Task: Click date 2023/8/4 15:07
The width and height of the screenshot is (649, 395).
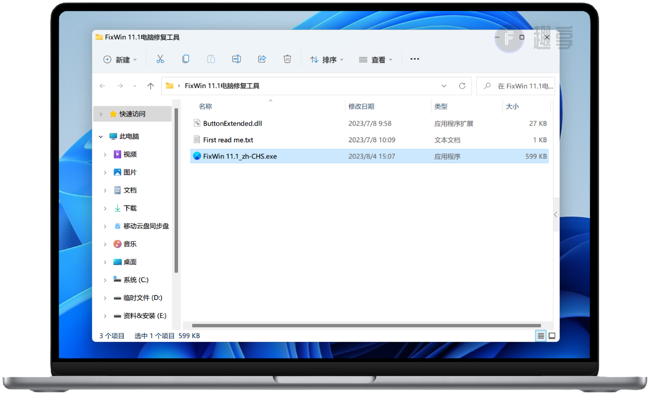Action: [371, 157]
